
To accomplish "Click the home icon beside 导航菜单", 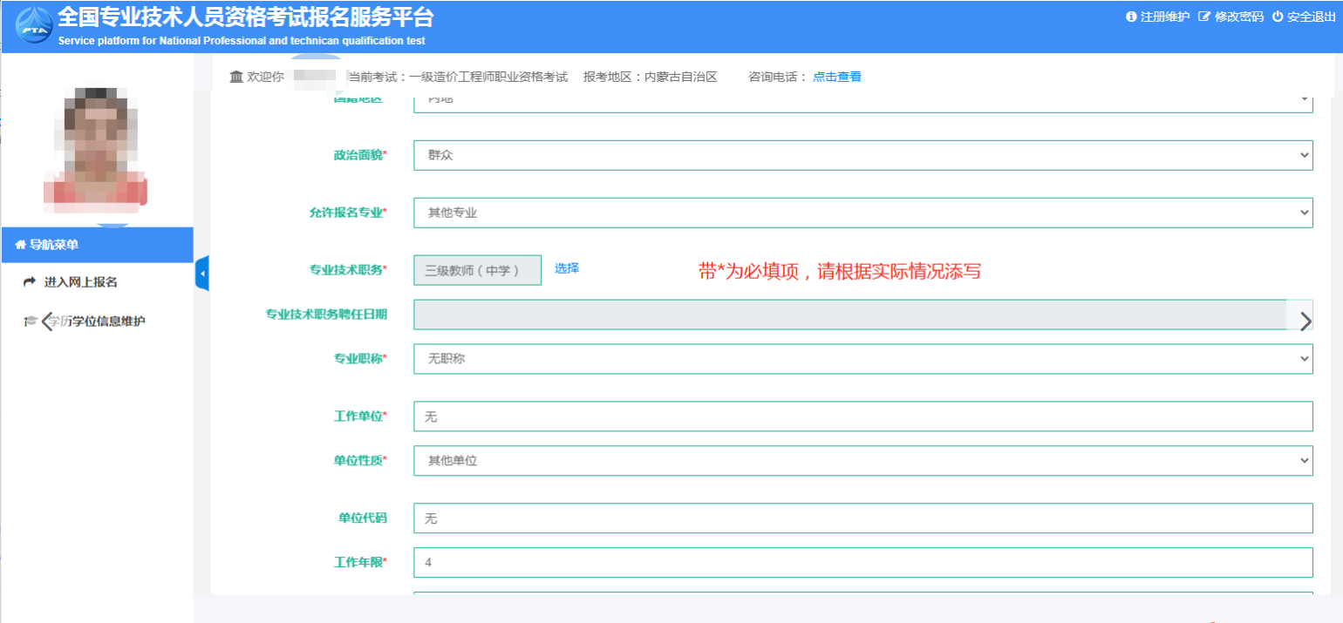I will (x=20, y=245).
